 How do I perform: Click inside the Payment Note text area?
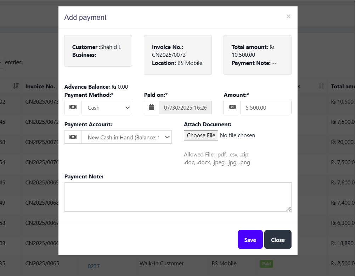[x=177, y=197]
